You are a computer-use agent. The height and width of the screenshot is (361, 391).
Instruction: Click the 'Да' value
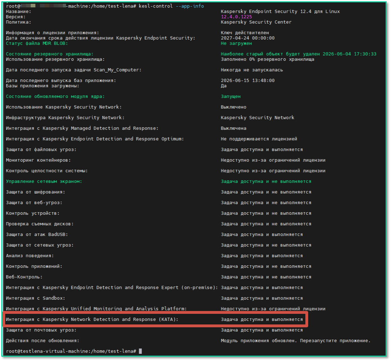[223, 86]
